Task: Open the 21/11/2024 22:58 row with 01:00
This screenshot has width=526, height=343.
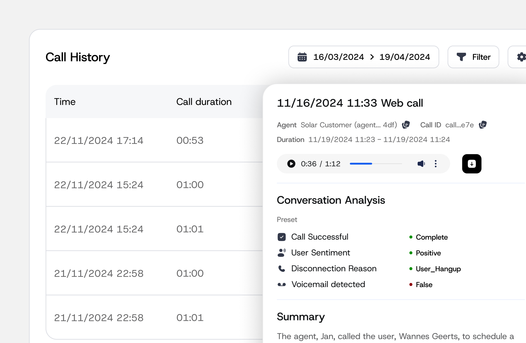Action: pyautogui.click(x=154, y=273)
